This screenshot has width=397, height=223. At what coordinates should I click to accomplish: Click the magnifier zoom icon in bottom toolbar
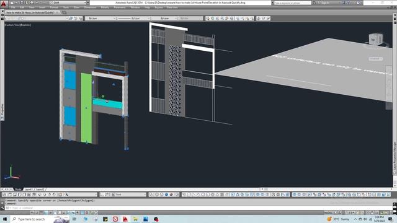point(66,195)
